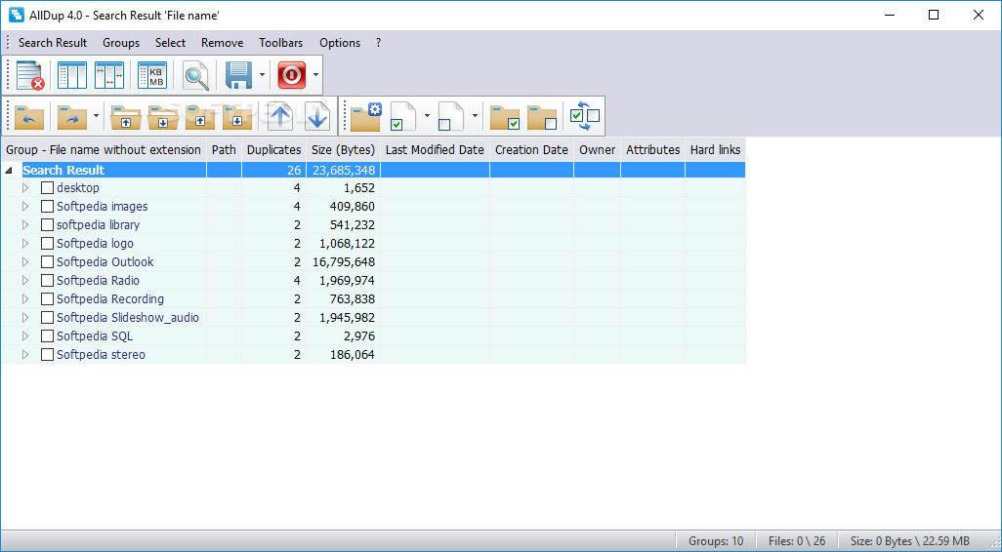1002x552 pixels.
Task: Click the closed-folder up arrow icon
Action: 199,116
